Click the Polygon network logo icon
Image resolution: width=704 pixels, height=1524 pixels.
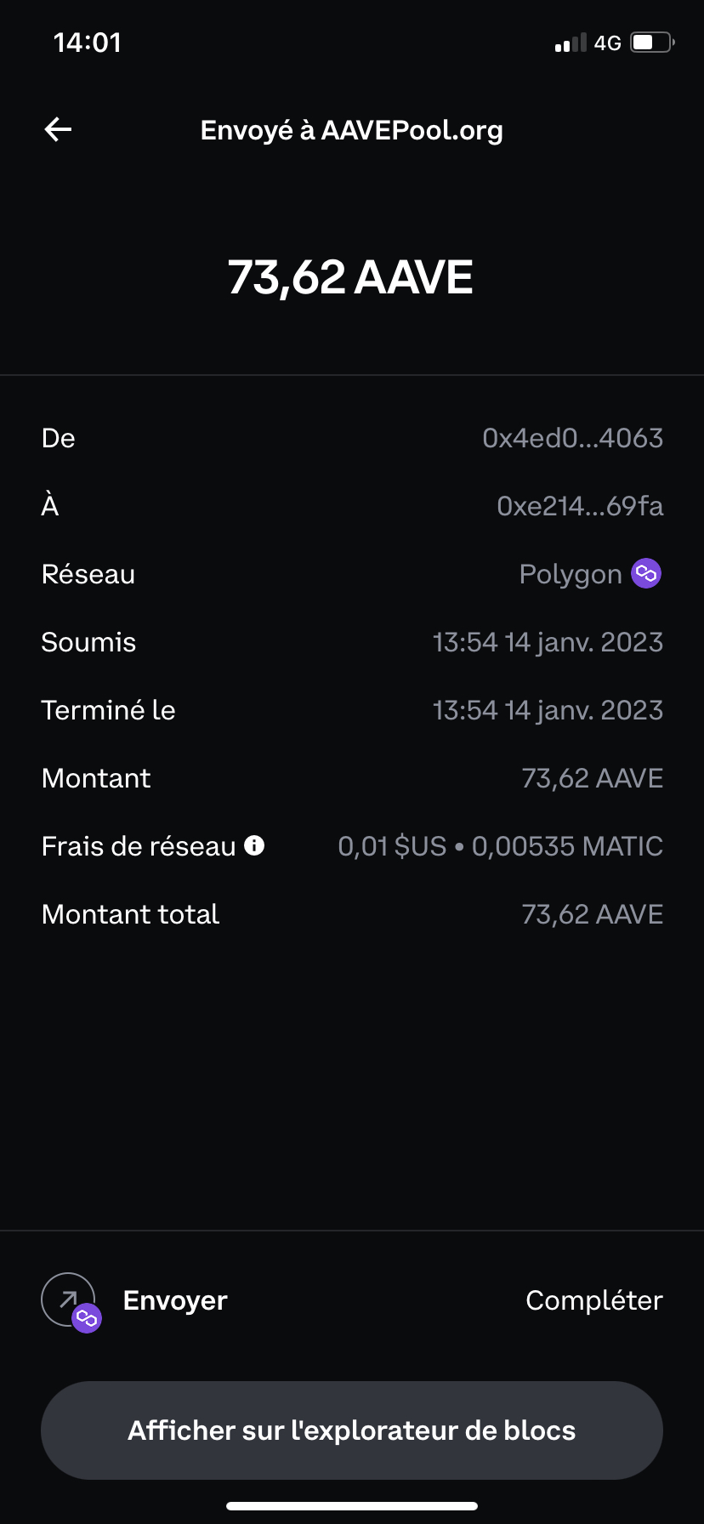(x=646, y=574)
